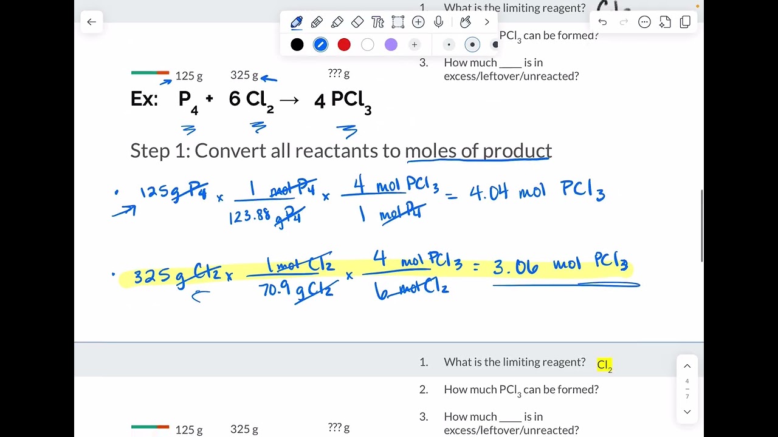Select the Text tool

click(x=377, y=22)
